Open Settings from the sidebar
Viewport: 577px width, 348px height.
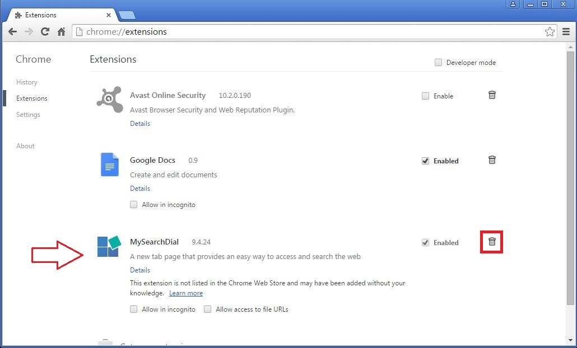28,114
